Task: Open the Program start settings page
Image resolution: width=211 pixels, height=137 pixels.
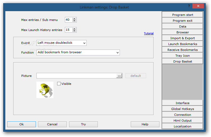Action: click(182, 15)
